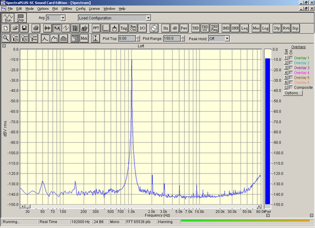Click the Plot Top value field

[127, 38]
